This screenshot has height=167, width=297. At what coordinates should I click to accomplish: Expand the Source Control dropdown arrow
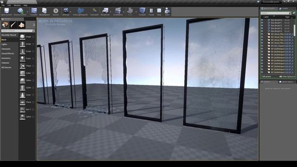click(27, 12)
